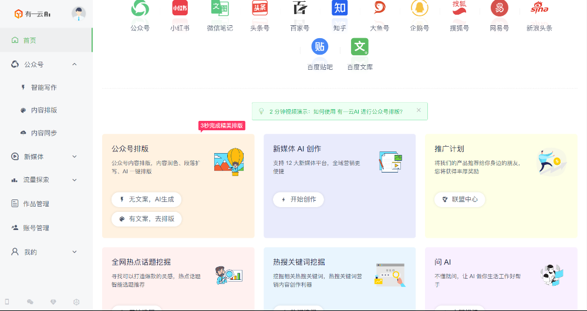Click the 联盟中心 button

pyautogui.click(x=460, y=200)
